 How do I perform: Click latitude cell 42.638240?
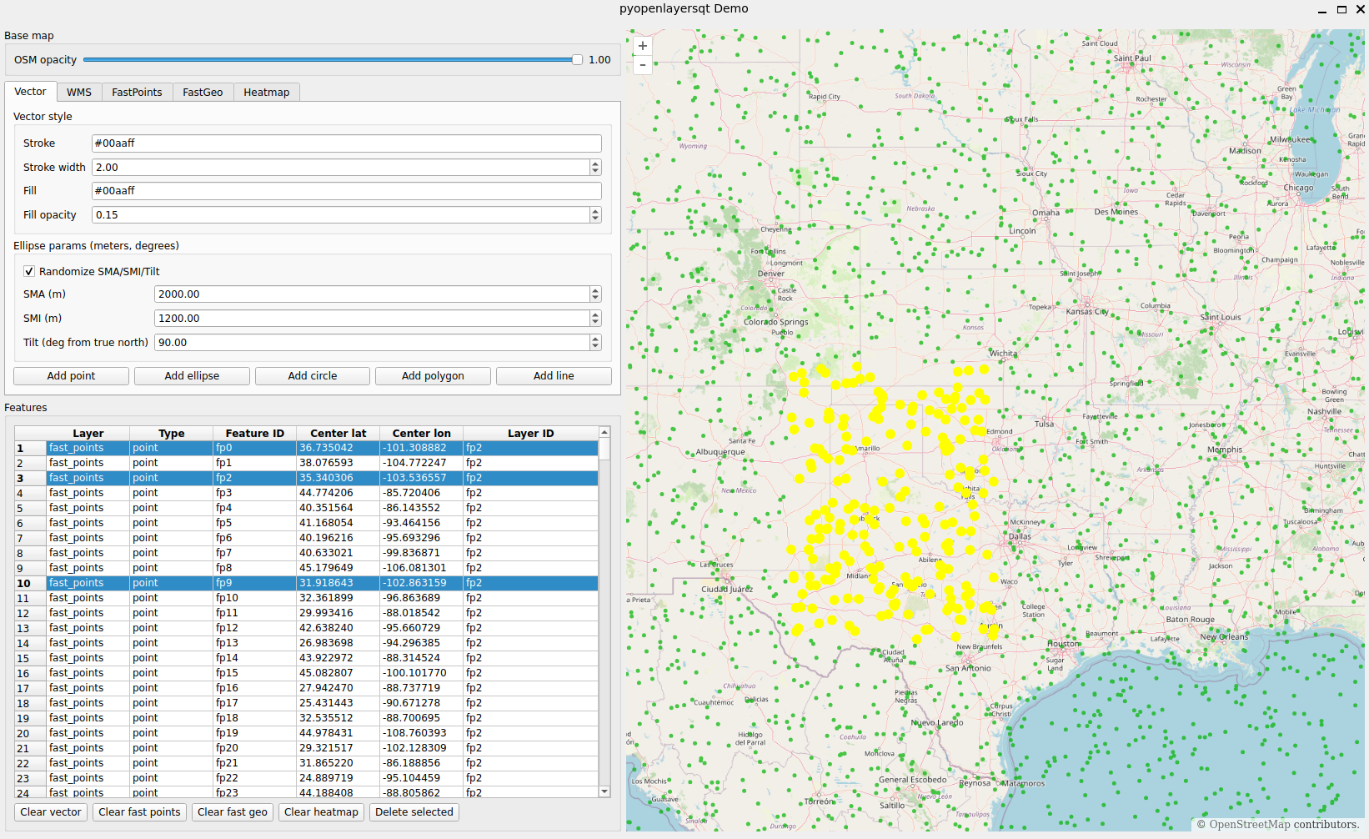click(338, 628)
